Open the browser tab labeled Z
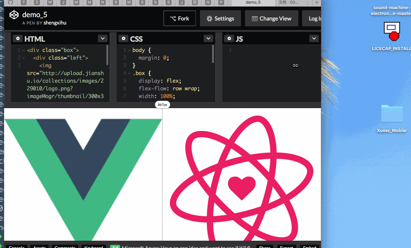Image resolution: width=411 pixels, height=248 pixels. click(x=37, y=2)
